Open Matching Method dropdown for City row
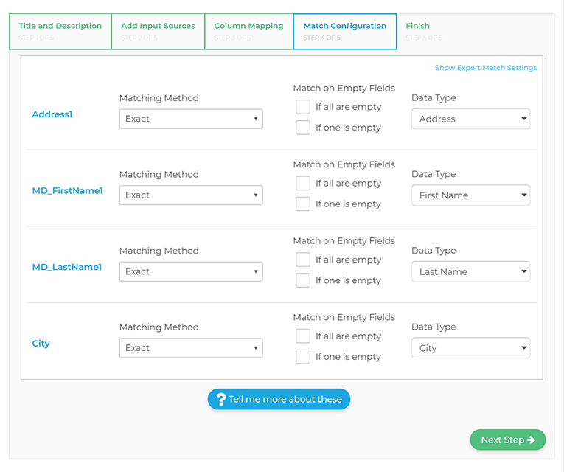 pos(191,348)
